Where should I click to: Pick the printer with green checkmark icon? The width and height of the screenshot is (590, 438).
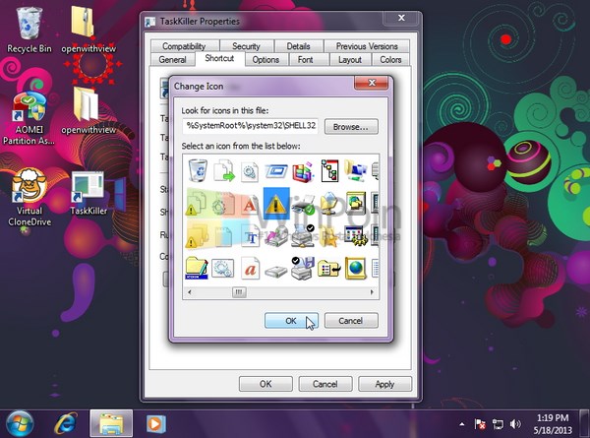[303, 205]
